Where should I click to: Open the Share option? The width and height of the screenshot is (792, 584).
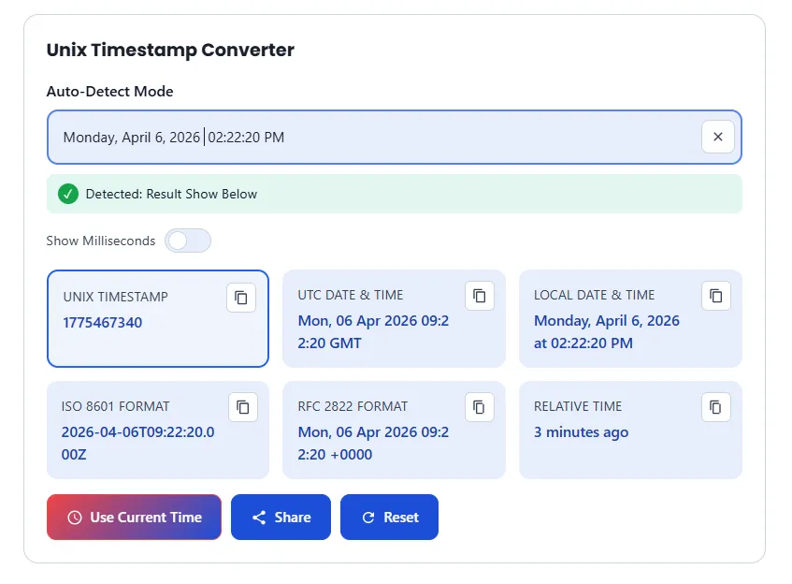281,518
